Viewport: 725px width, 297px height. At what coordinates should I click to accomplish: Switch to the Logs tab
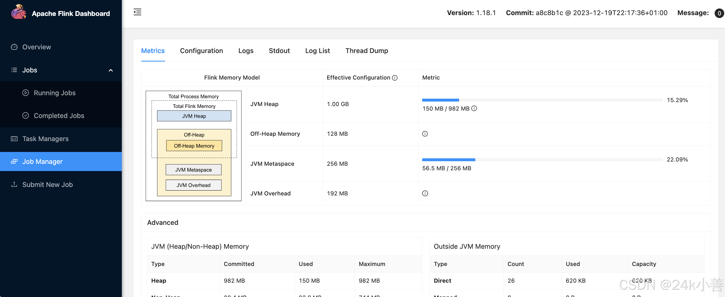246,51
